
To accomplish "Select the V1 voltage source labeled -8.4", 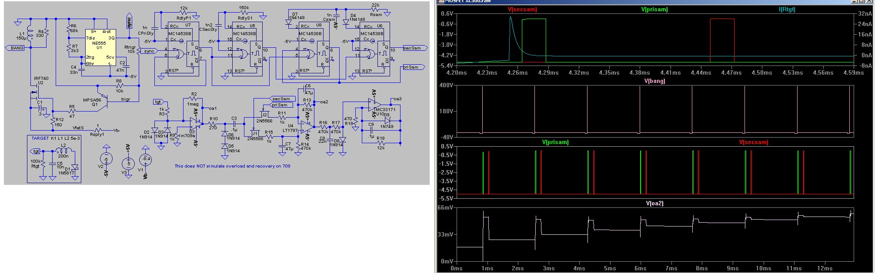I will click(x=145, y=160).
